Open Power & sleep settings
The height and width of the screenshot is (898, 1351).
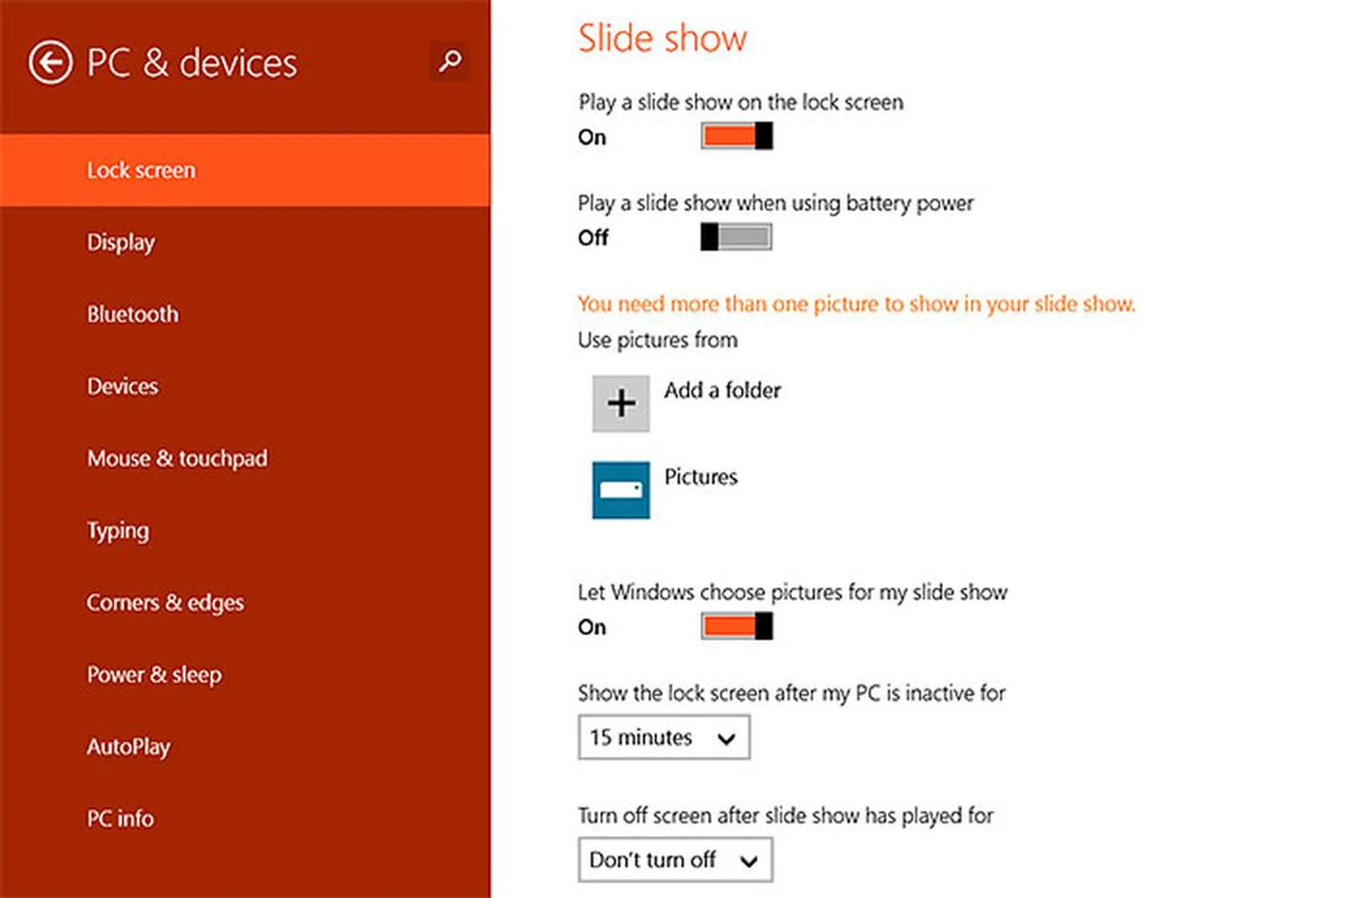tap(154, 674)
